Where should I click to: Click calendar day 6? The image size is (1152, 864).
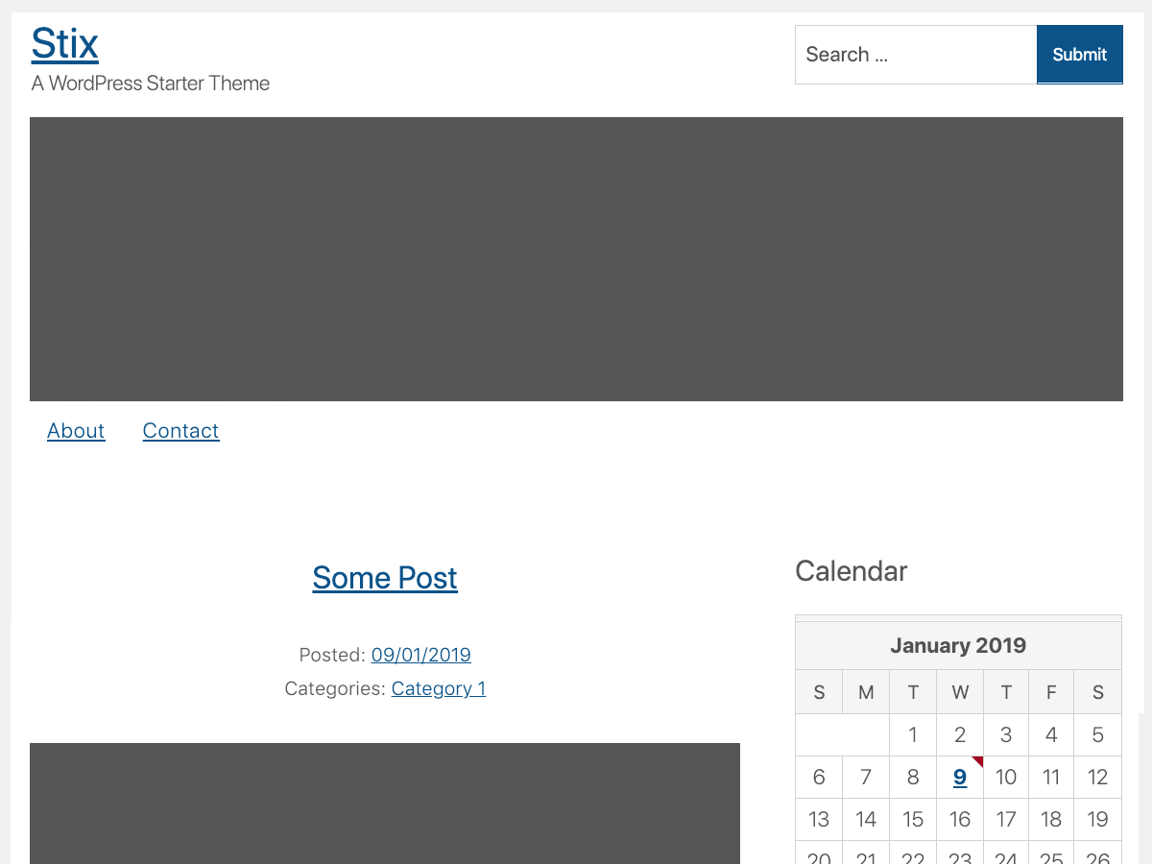[x=819, y=778]
